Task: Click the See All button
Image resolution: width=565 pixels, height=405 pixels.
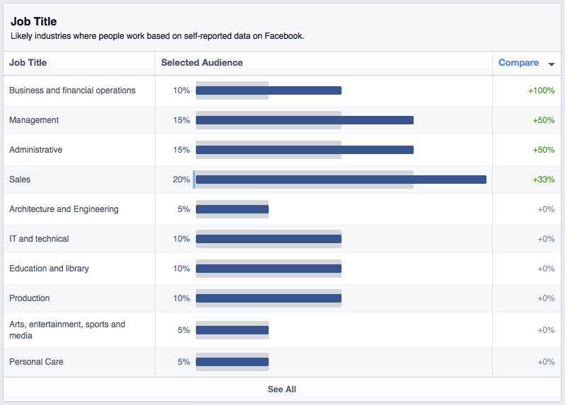Action: point(282,389)
